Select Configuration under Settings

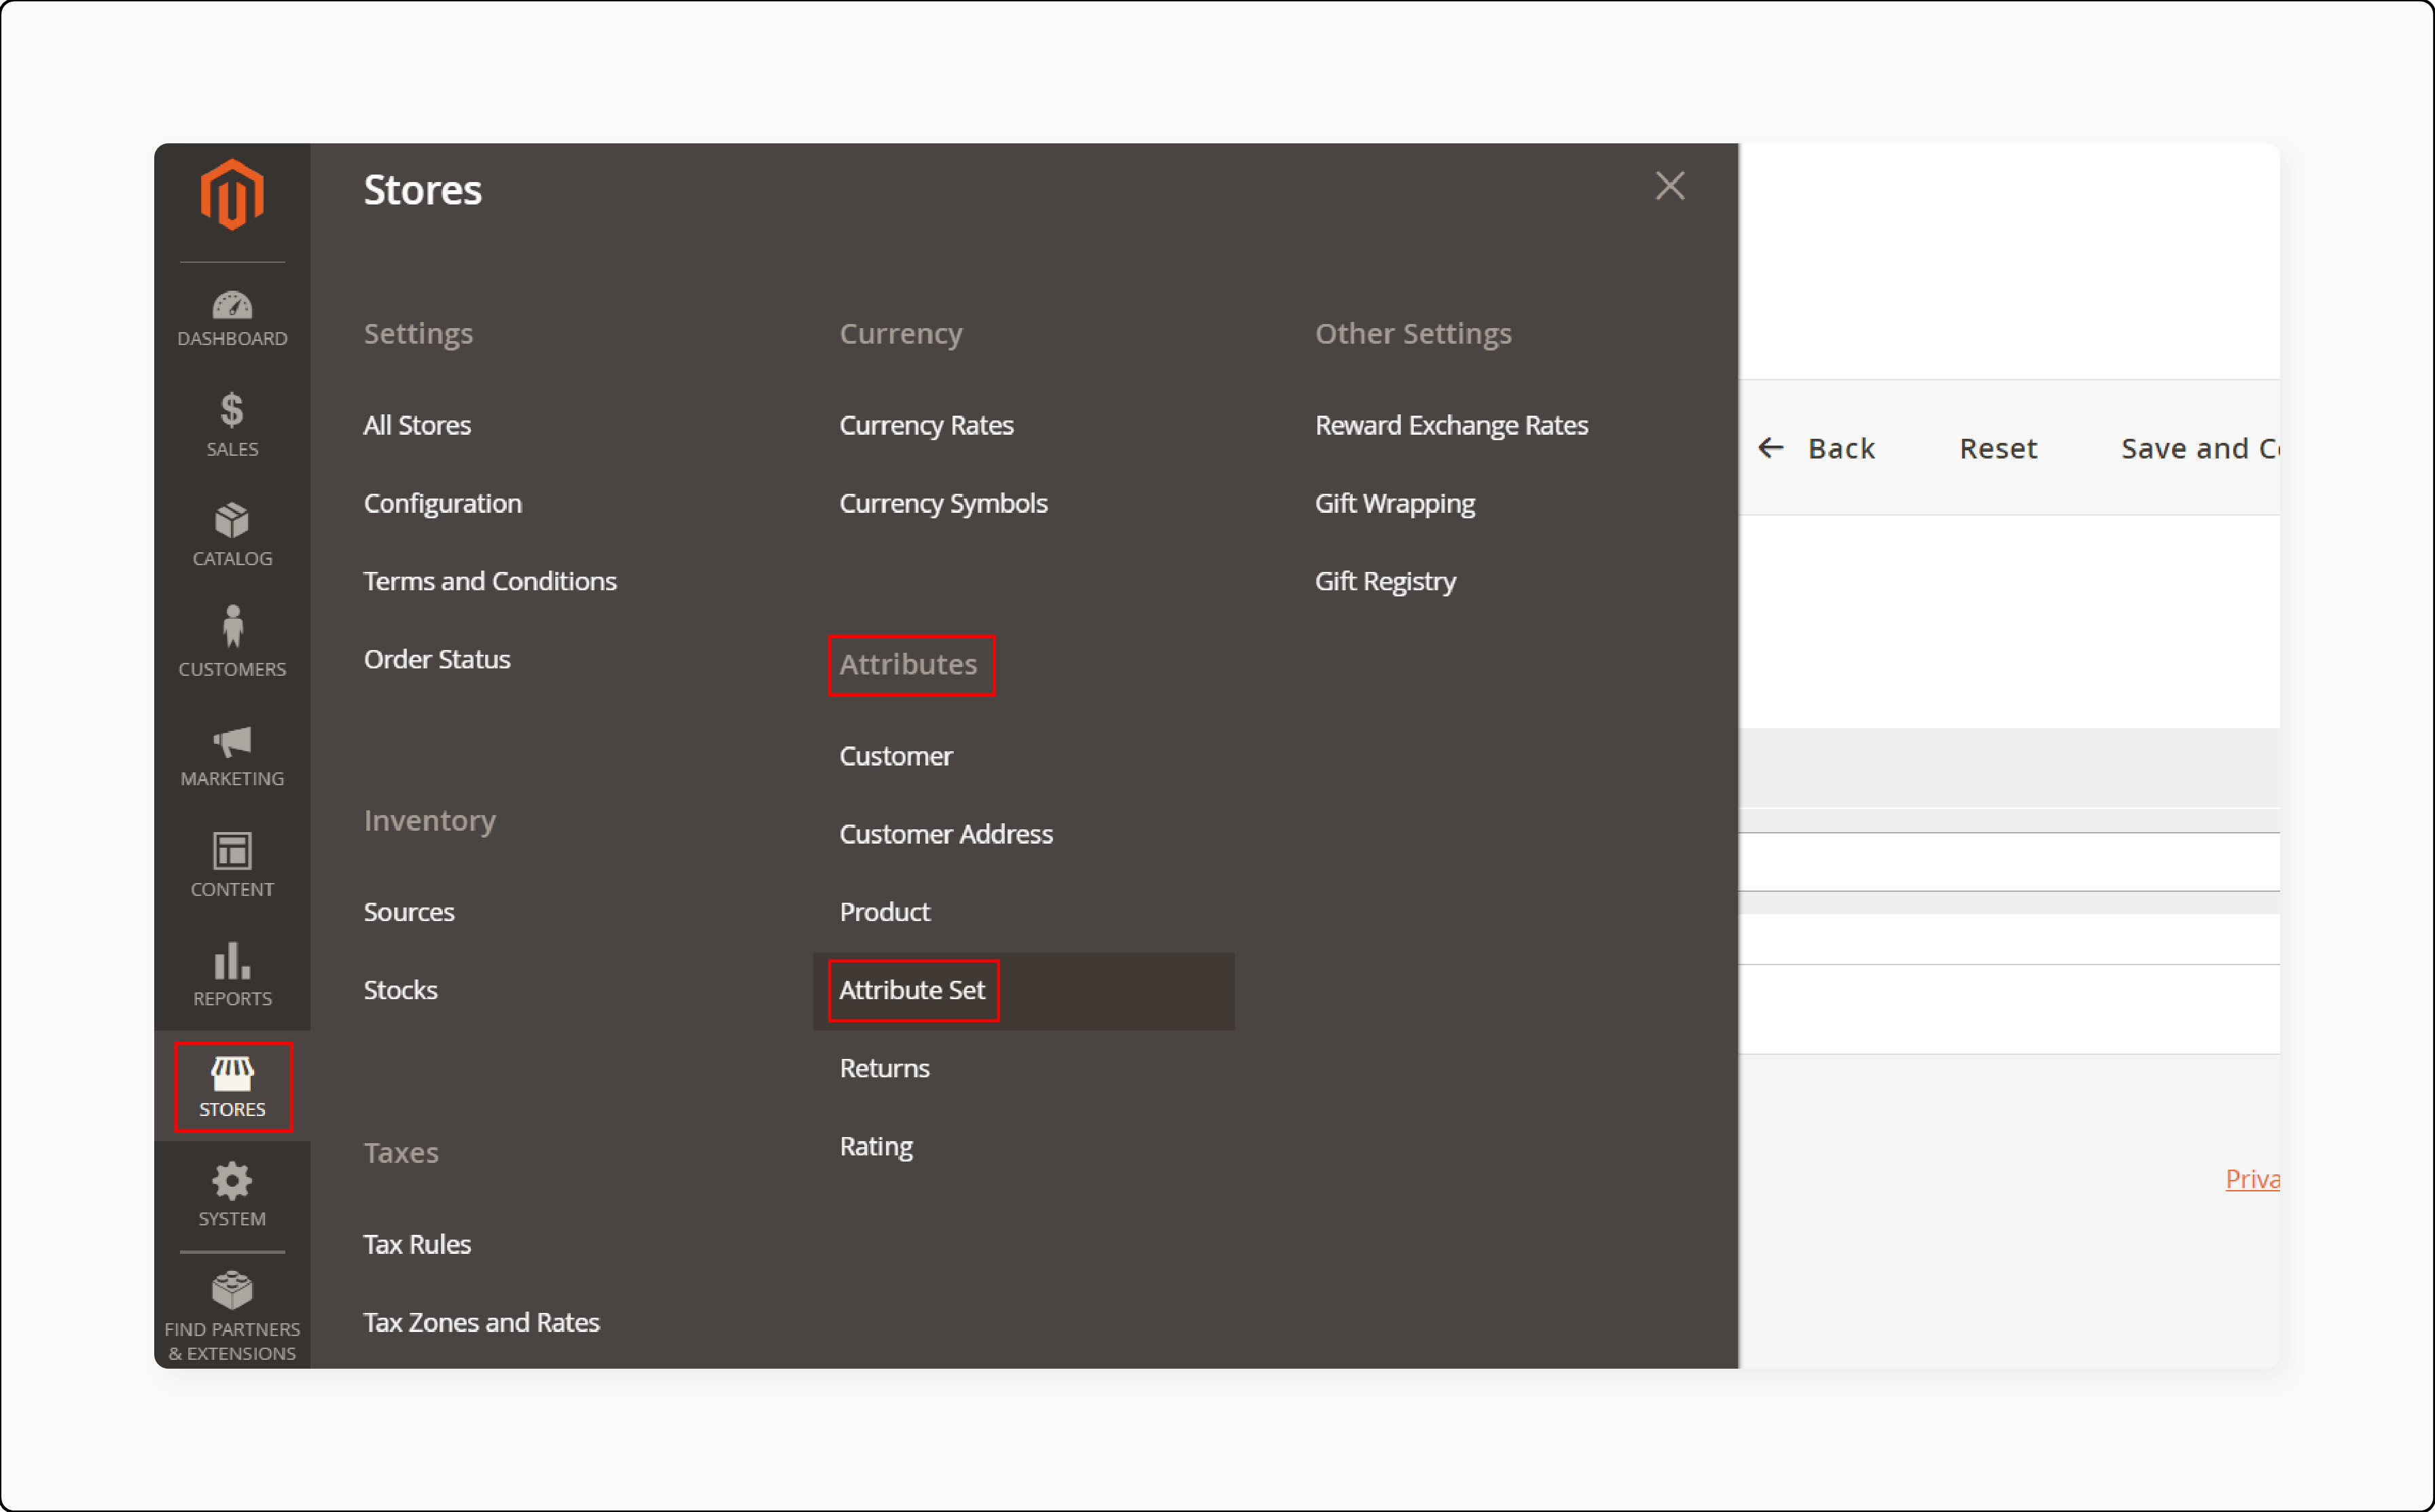click(442, 503)
